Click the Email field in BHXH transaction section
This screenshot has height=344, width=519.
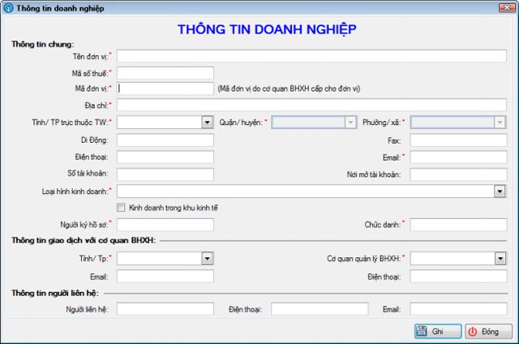tap(165, 276)
